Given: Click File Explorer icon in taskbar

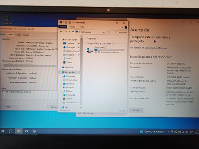Looking at the screenshot, I should 19,131.
